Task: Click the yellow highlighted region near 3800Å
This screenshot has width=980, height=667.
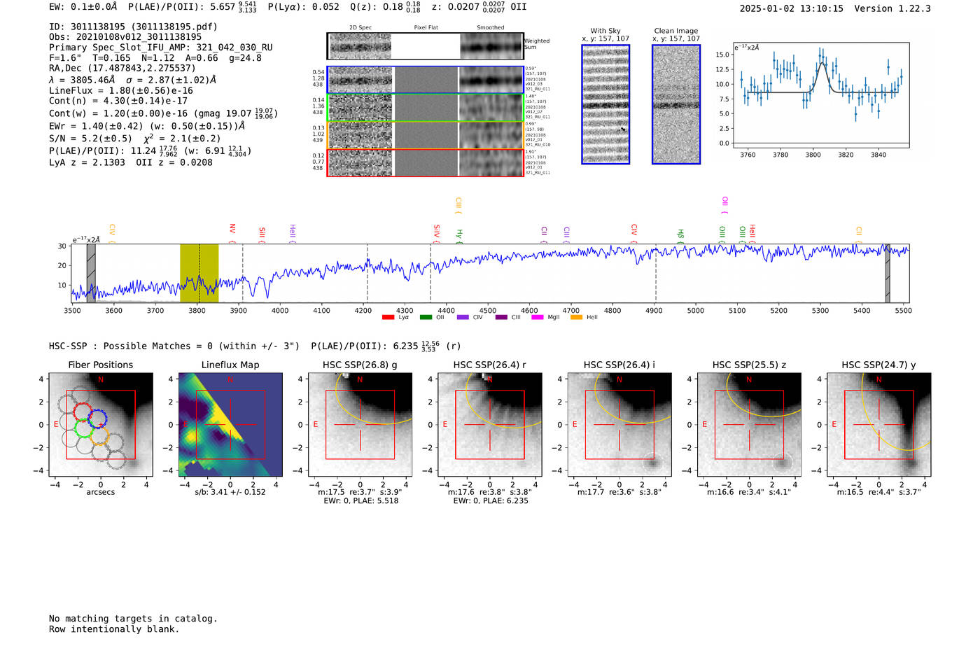Action: pyautogui.click(x=199, y=273)
